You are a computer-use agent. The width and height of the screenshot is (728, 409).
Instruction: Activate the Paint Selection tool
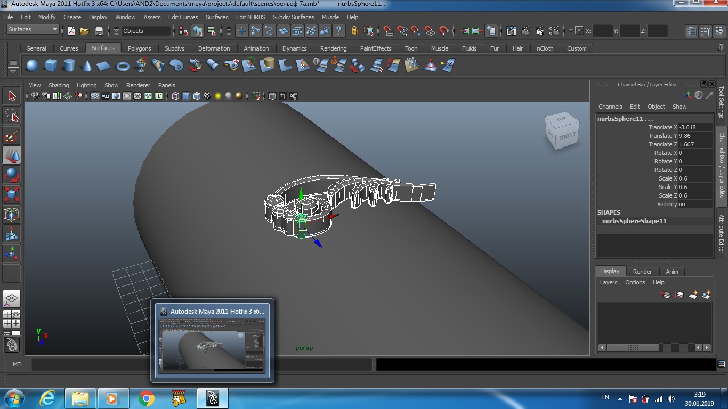[x=12, y=136]
